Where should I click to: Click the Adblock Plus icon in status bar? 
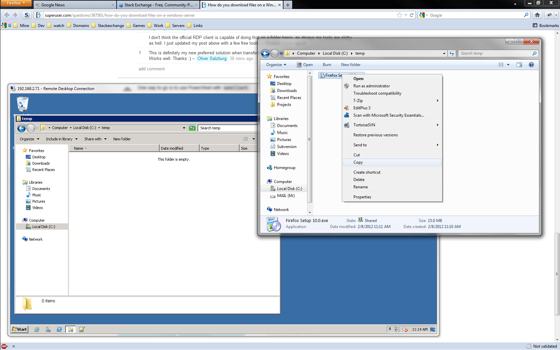click(4, 346)
